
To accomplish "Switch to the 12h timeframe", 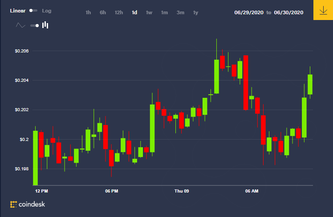I will (x=119, y=12).
